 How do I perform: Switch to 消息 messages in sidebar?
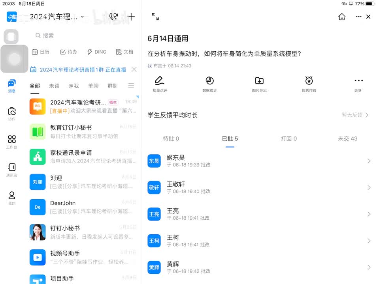tap(11, 86)
